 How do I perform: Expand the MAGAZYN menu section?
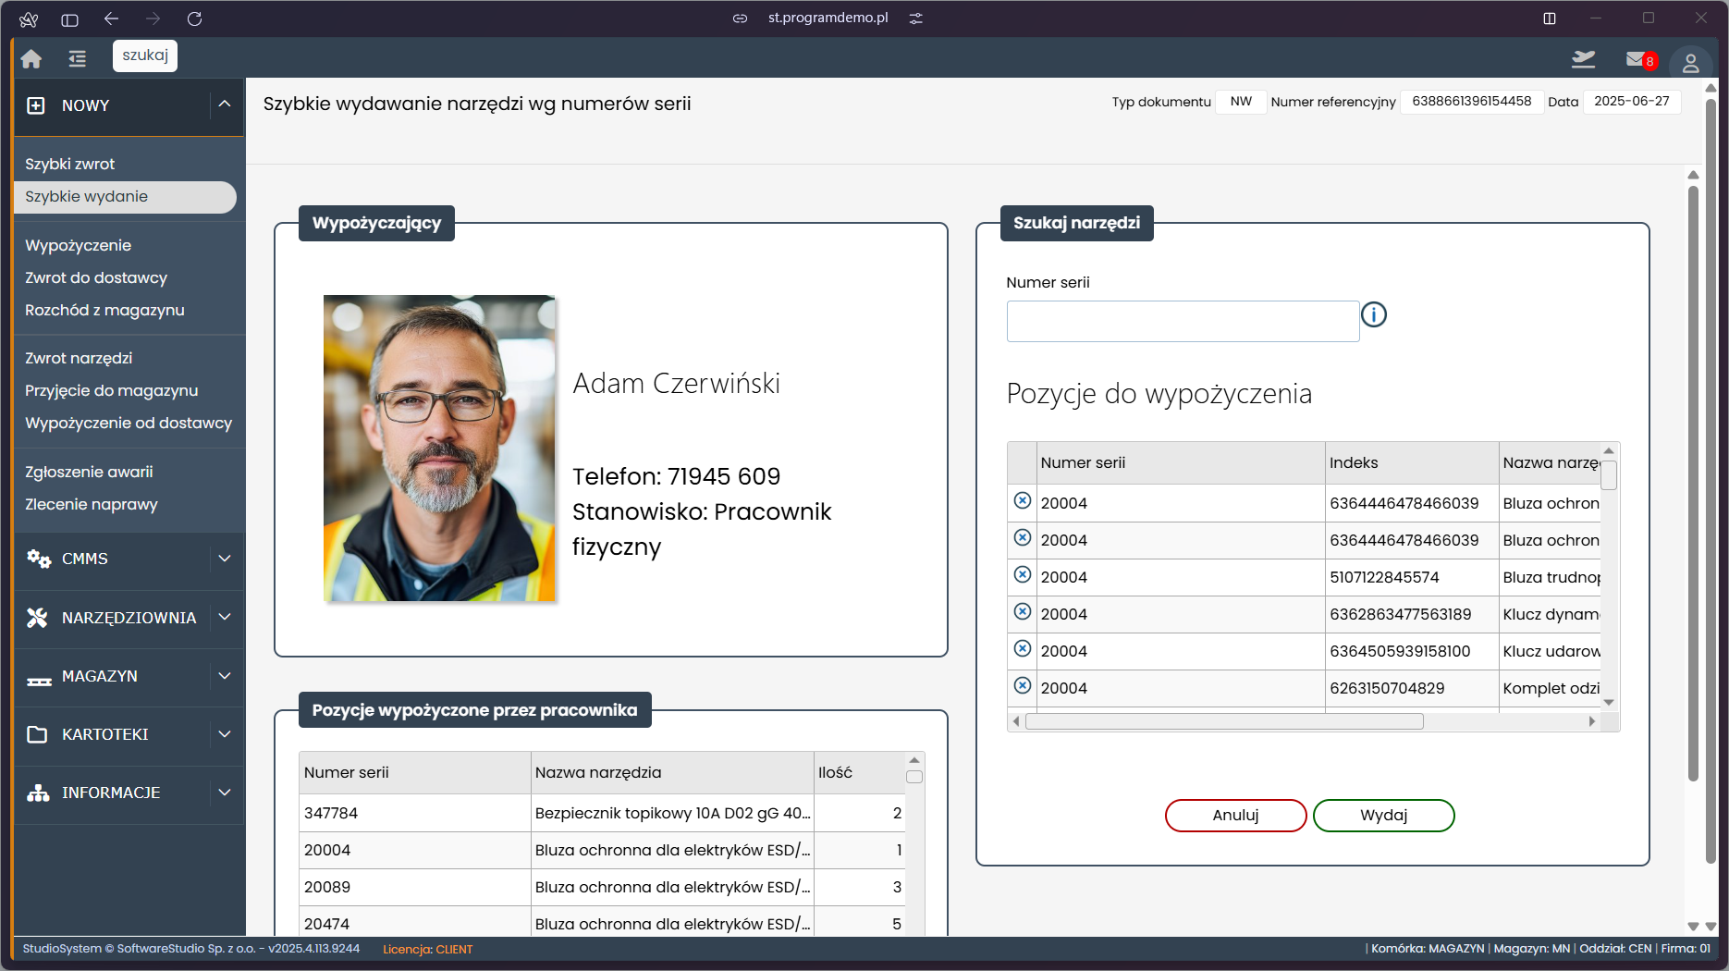(x=129, y=677)
